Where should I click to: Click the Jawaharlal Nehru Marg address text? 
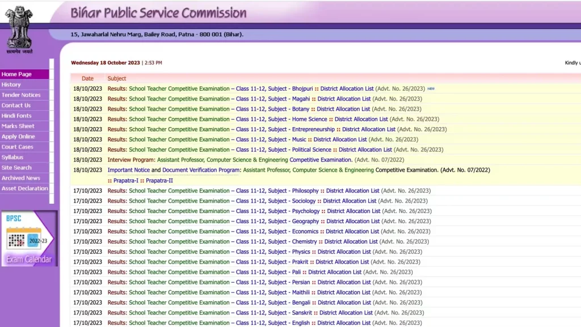(157, 34)
